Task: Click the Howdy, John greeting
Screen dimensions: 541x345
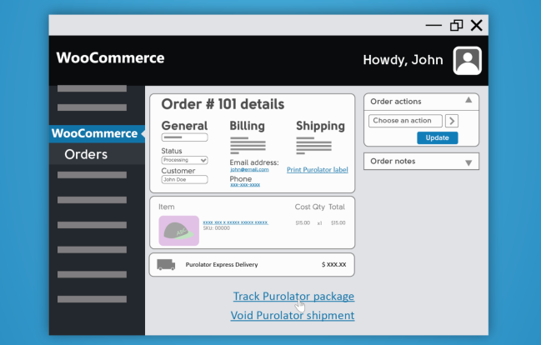Action: point(403,60)
